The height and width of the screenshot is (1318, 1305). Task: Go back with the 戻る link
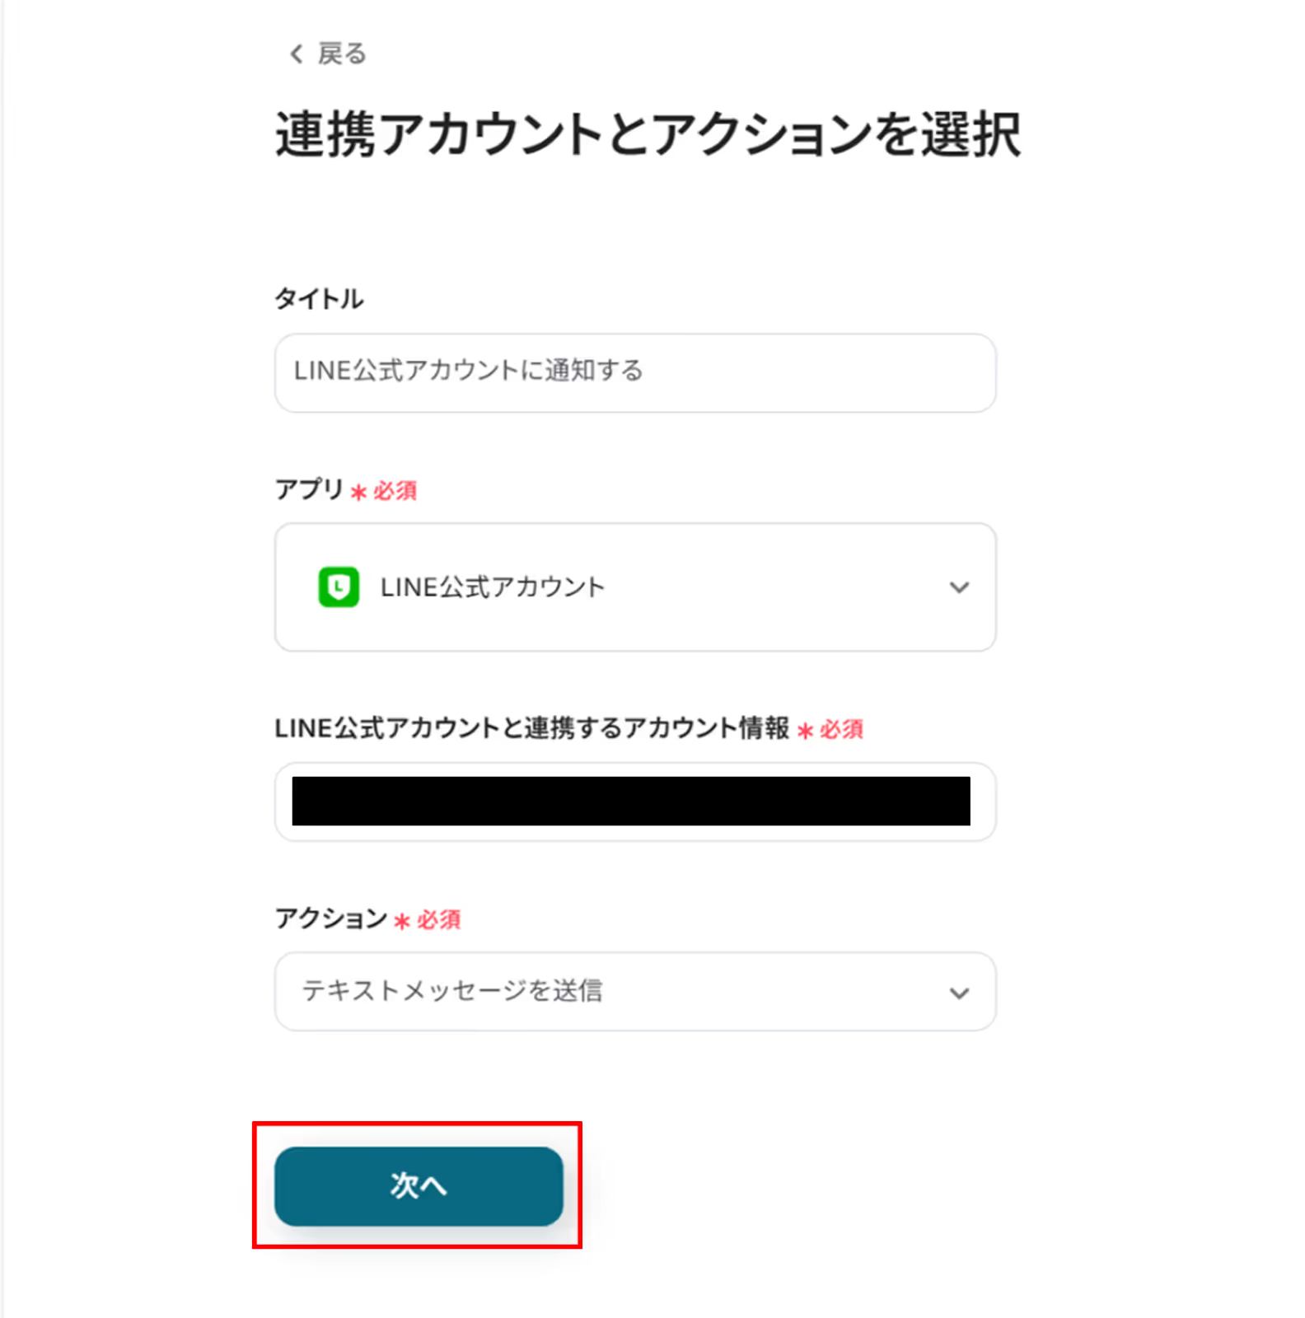coord(328,54)
